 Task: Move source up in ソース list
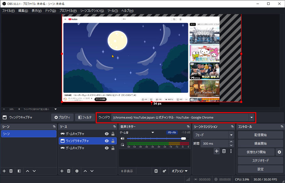point(85,171)
